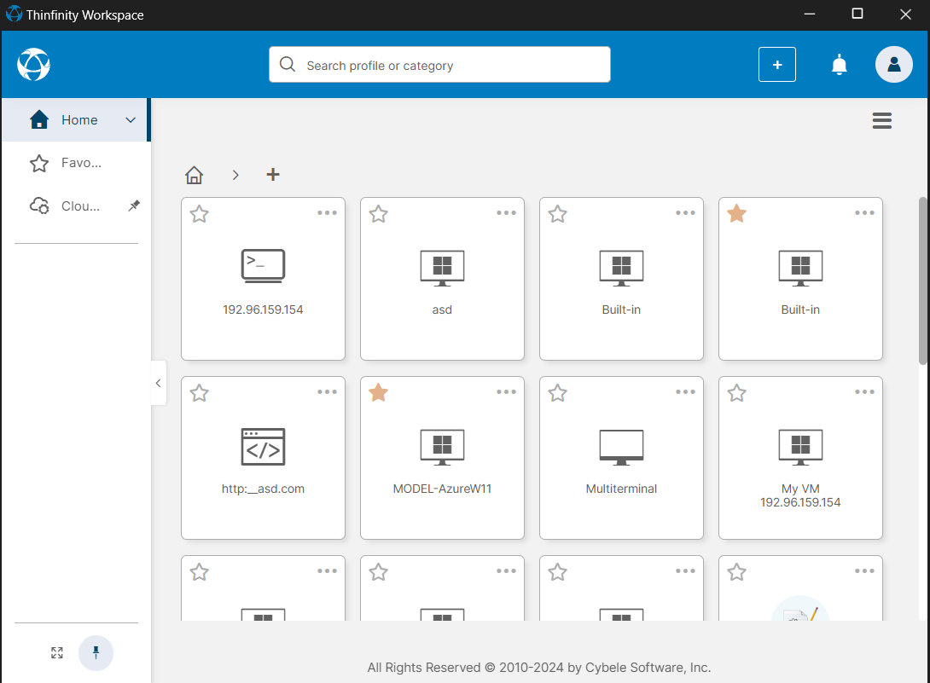Open the notifications bell
The width and height of the screenshot is (930, 683).
[x=840, y=65]
